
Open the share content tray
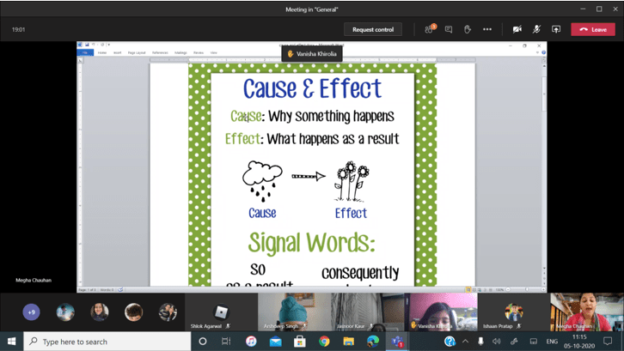pyautogui.click(x=556, y=29)
